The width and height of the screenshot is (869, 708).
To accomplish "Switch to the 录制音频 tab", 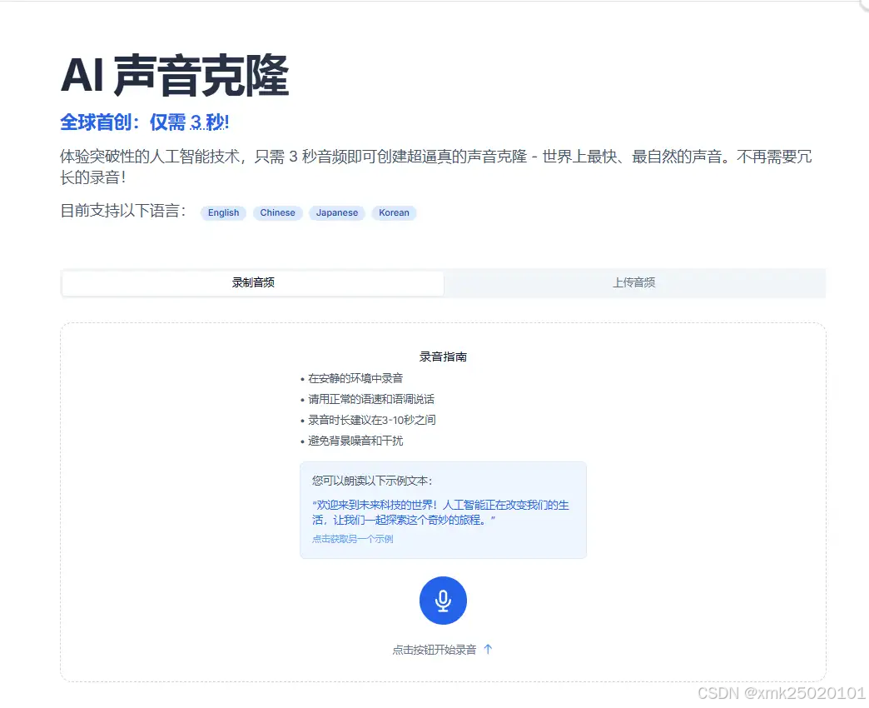I will [x=253, y=282].
